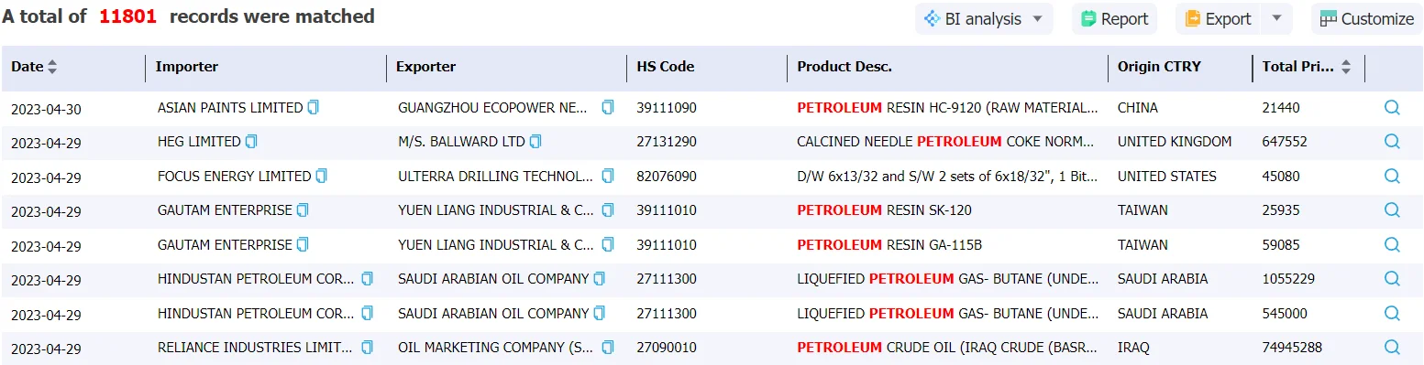Image resolution: width=1424 pixels, height=365 pixels.
Task: View details of the RELIANCE INDUSTRIES record
Action: pos(1392,348)
